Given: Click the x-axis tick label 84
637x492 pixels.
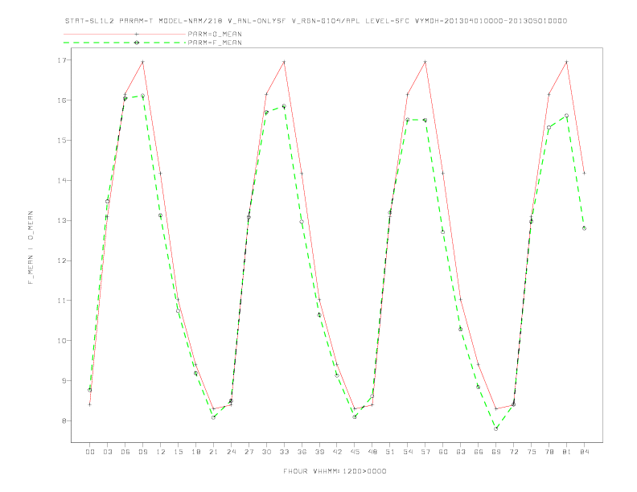Looking at the screenshot, I should coord(584,452).
